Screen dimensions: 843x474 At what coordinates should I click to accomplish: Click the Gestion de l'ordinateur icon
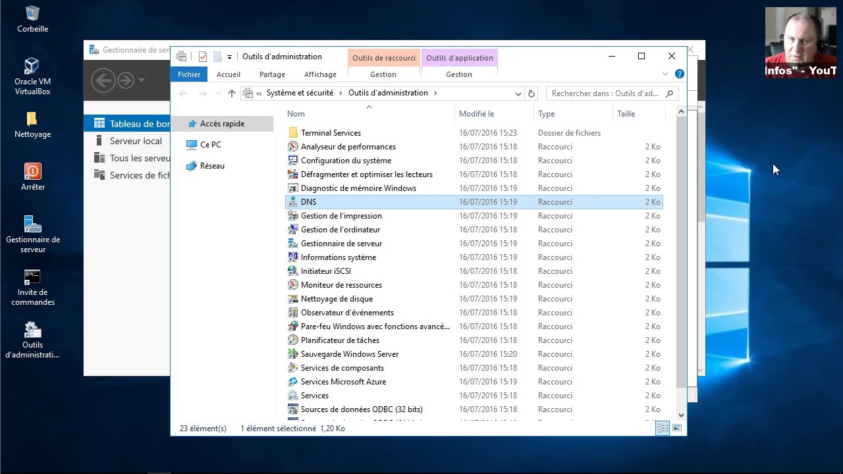tap(293, 230)
